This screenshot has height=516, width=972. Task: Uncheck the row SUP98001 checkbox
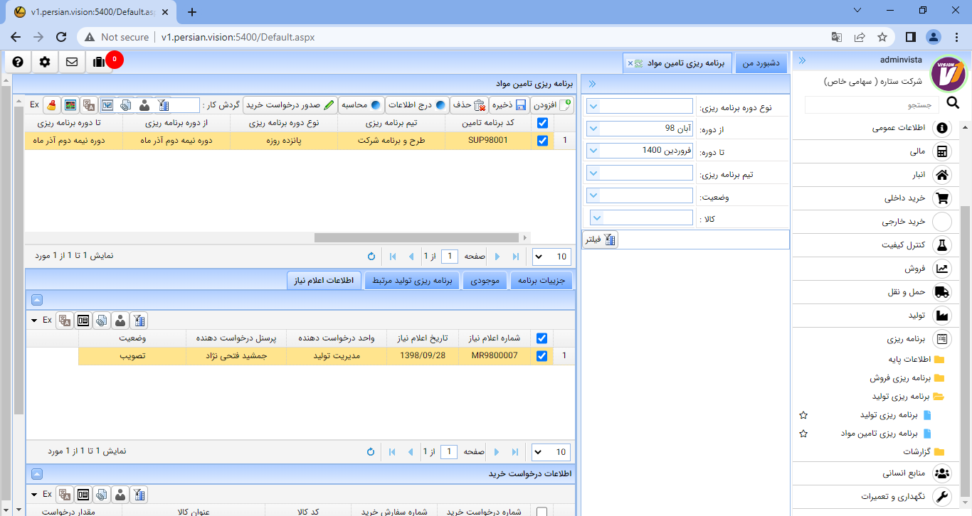coord(543,141)
